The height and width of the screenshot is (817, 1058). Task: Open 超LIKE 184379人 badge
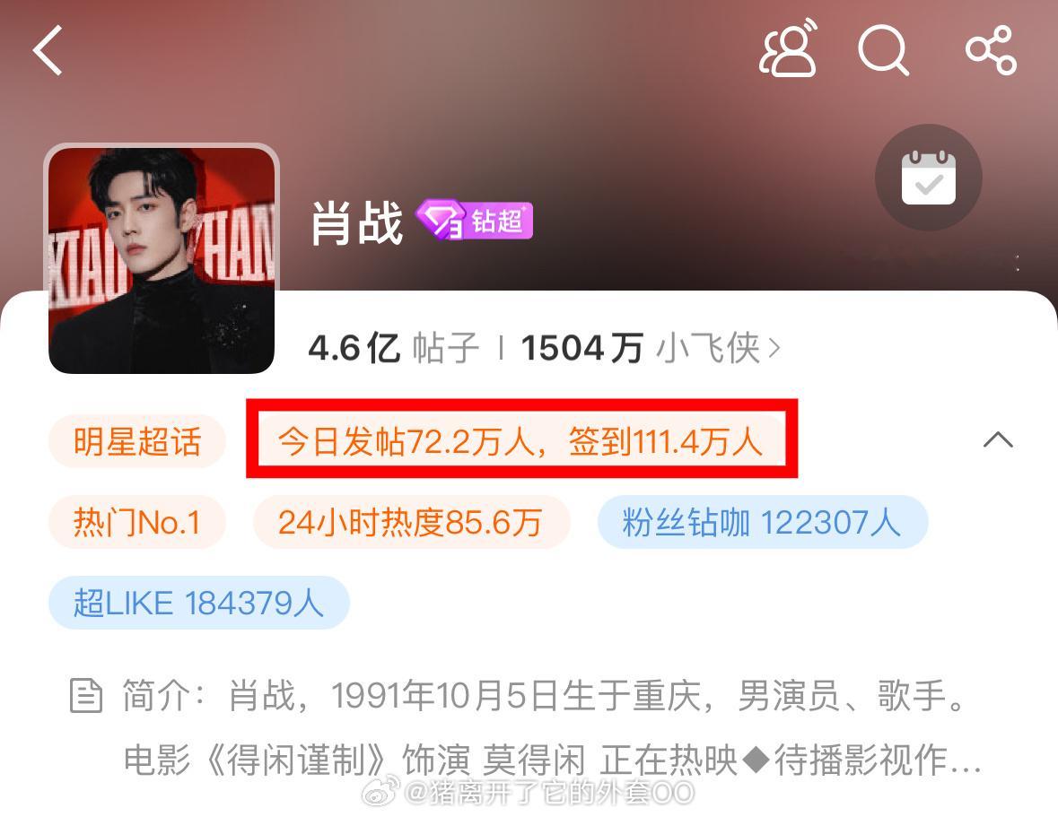199,603
